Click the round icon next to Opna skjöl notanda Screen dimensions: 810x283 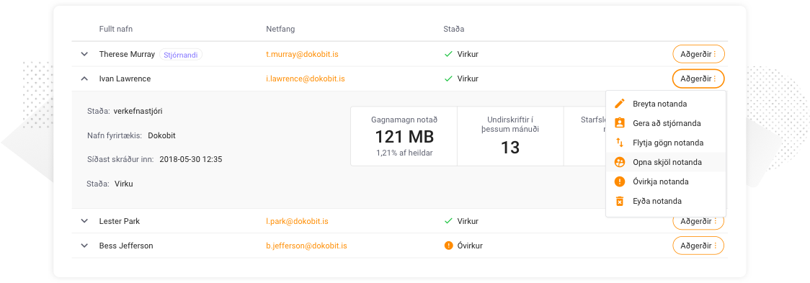click(619, 162)
